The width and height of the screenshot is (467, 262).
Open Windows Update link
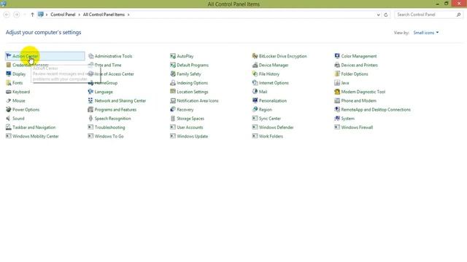point(193,136)
